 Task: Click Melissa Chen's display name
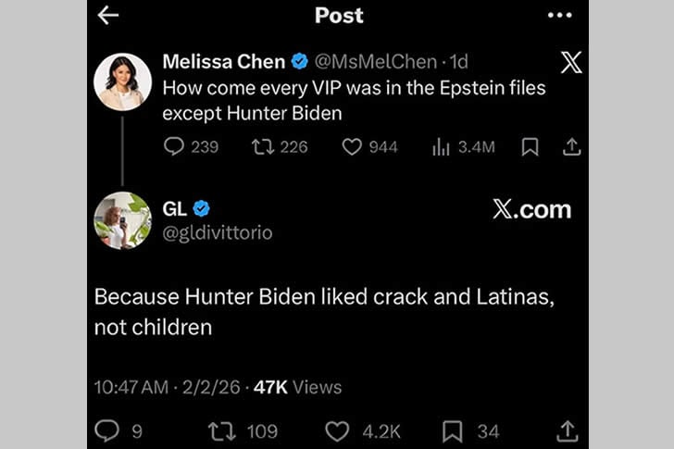pyautogui.click(x=222, y=62)
